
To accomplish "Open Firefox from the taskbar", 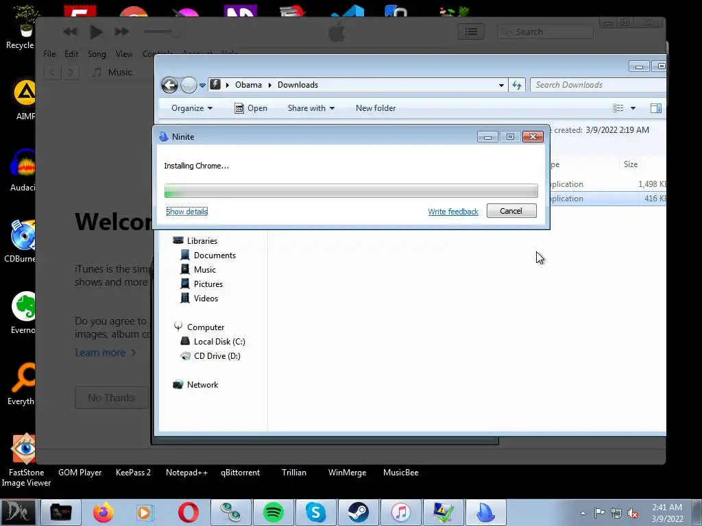I will point(103,512).
